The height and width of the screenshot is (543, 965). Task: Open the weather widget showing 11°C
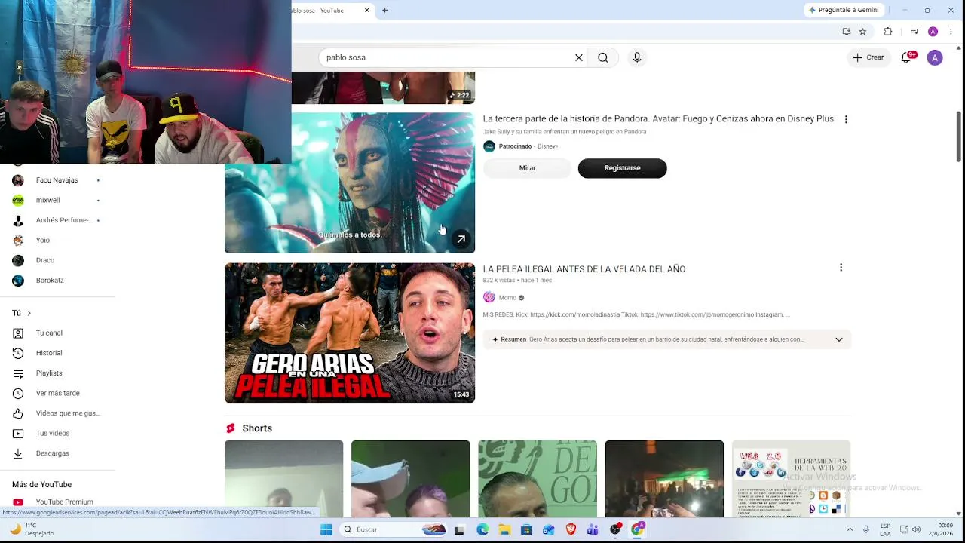(30, 529)
